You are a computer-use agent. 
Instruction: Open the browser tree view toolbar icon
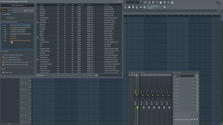click(125, 7)
